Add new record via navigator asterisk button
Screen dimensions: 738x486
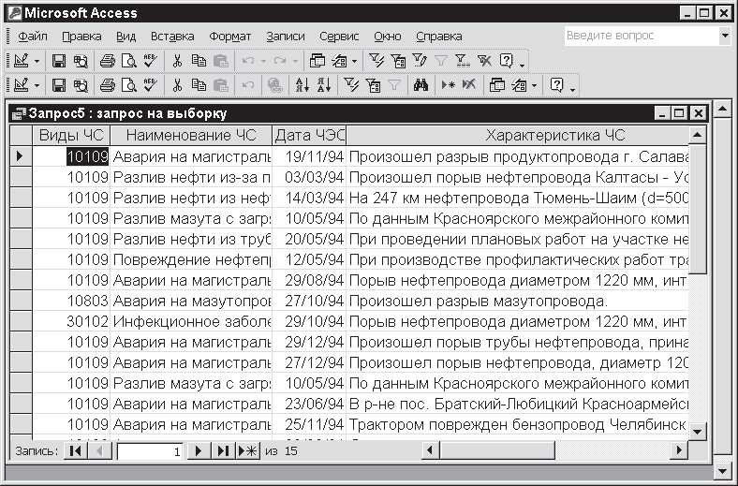pos(247,451)
